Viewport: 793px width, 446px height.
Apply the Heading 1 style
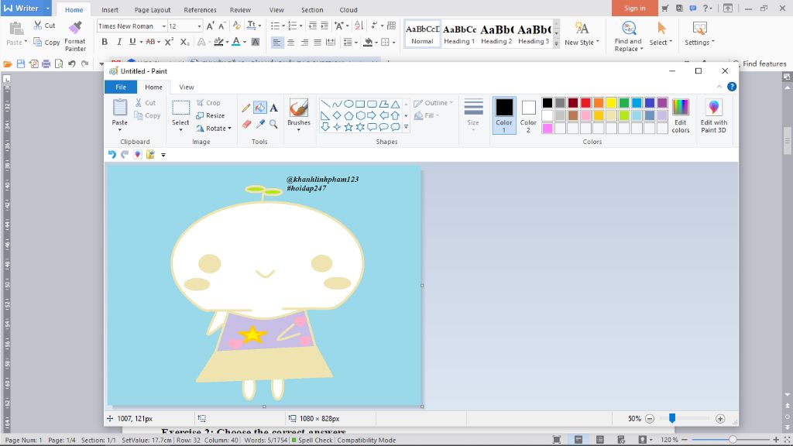(459, 34)
